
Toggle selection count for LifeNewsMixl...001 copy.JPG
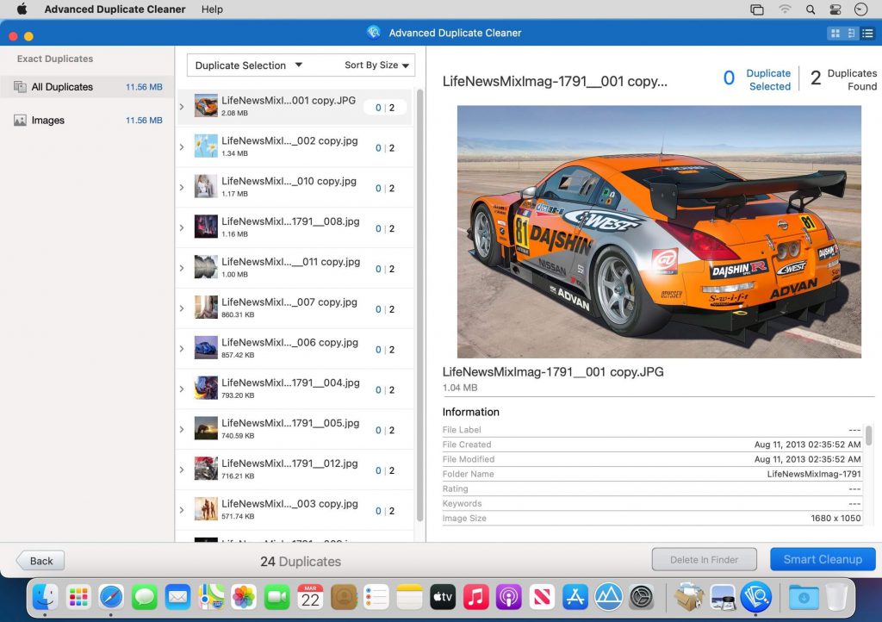coord(385,107)
